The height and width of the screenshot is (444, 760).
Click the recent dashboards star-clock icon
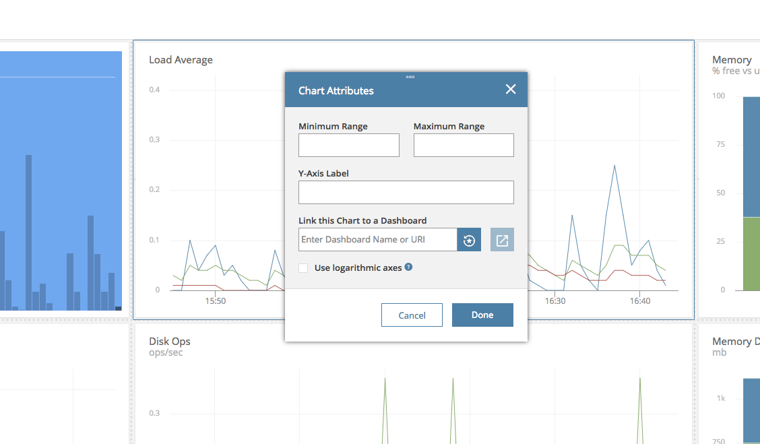(469, 240)
